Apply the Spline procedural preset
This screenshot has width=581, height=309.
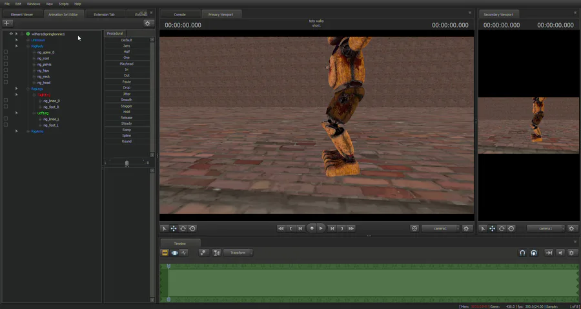click(x=127, y=135)
